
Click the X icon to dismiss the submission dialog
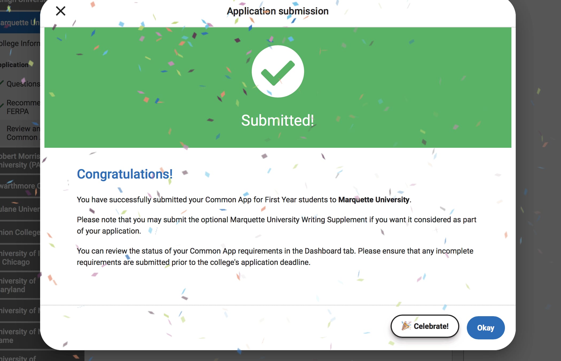[61, 11]
